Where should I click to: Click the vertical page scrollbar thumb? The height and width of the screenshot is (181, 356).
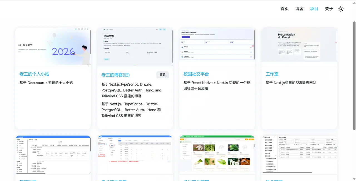(354, 75)
